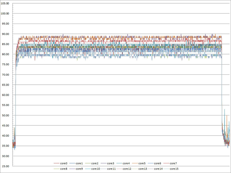This screenshot has width=231, height=173.
Task: Click the 95.00 axis label
Action: [x=5, y=24]
